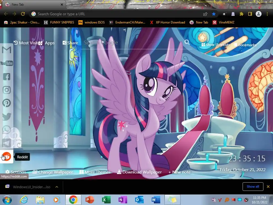This screenshot has width=273, height=205.
Task: Switch to Chrome in the taskbar
Action: (73, 200)
